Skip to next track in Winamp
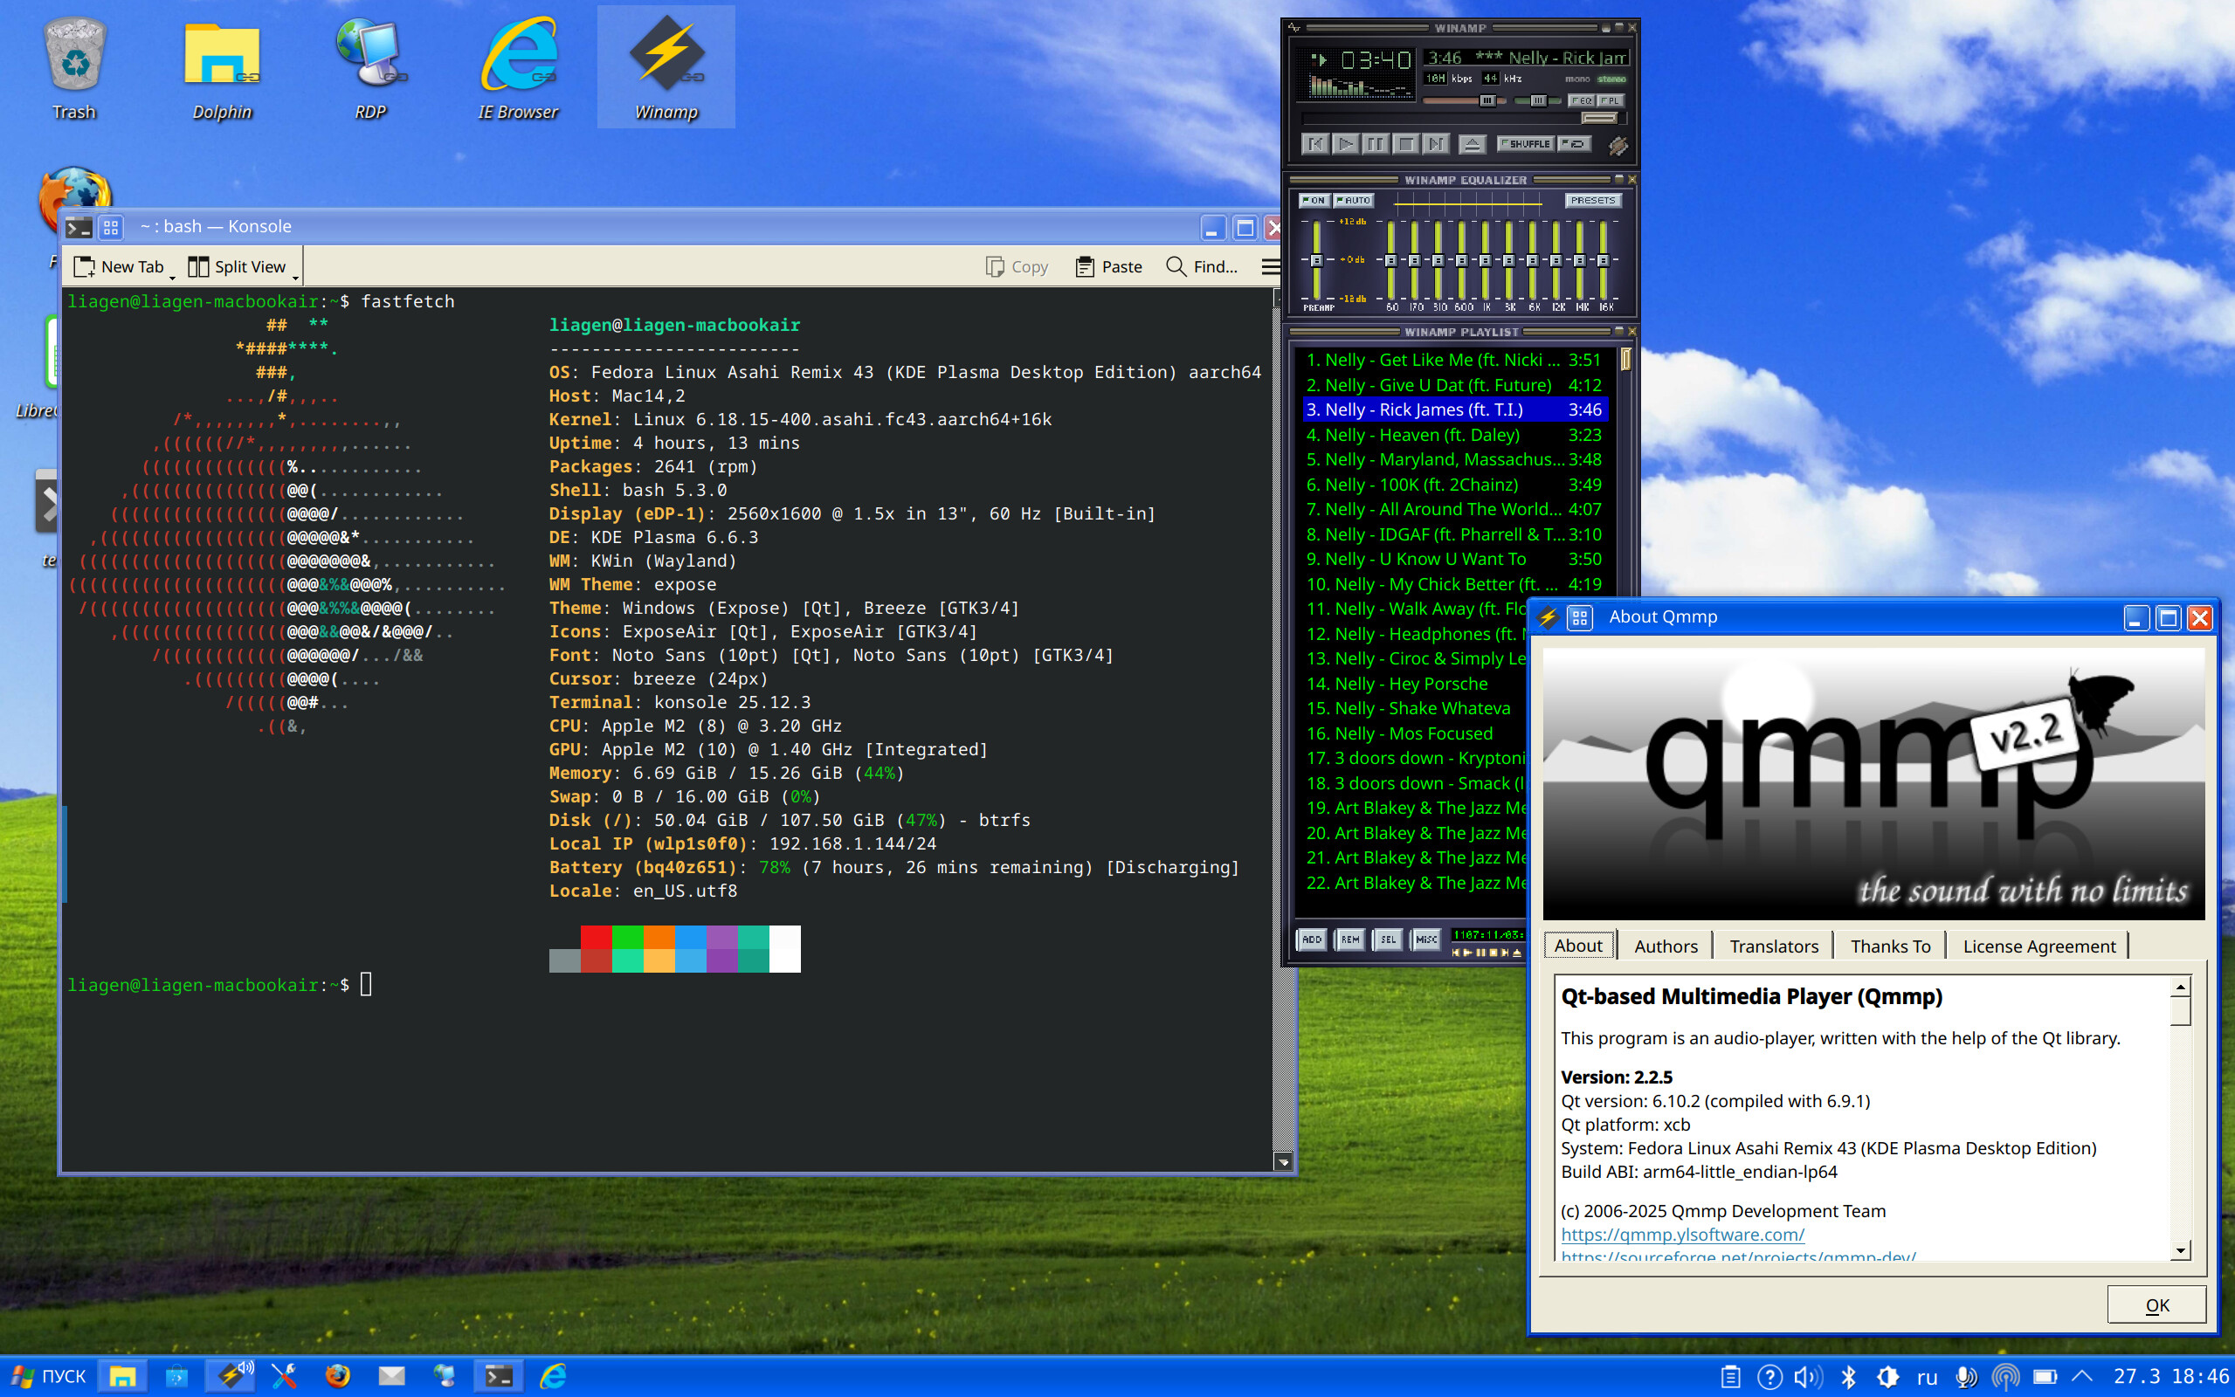 click(x=1435, y=143)
